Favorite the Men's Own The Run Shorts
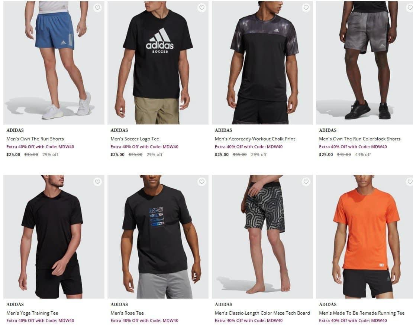 (x=97, y=8)
